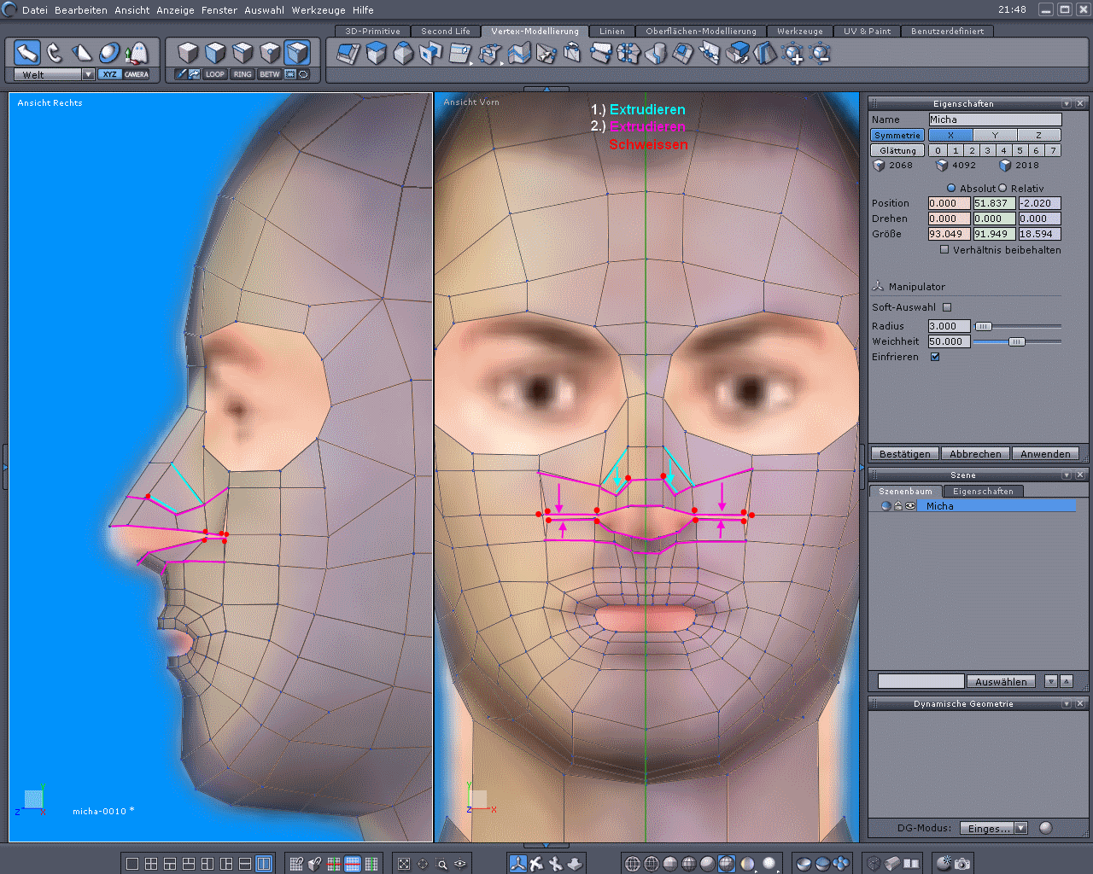Toggle the lock icon on the Micha row
This screenshot has width=1093, height=874.
click(x=898, y=506)
